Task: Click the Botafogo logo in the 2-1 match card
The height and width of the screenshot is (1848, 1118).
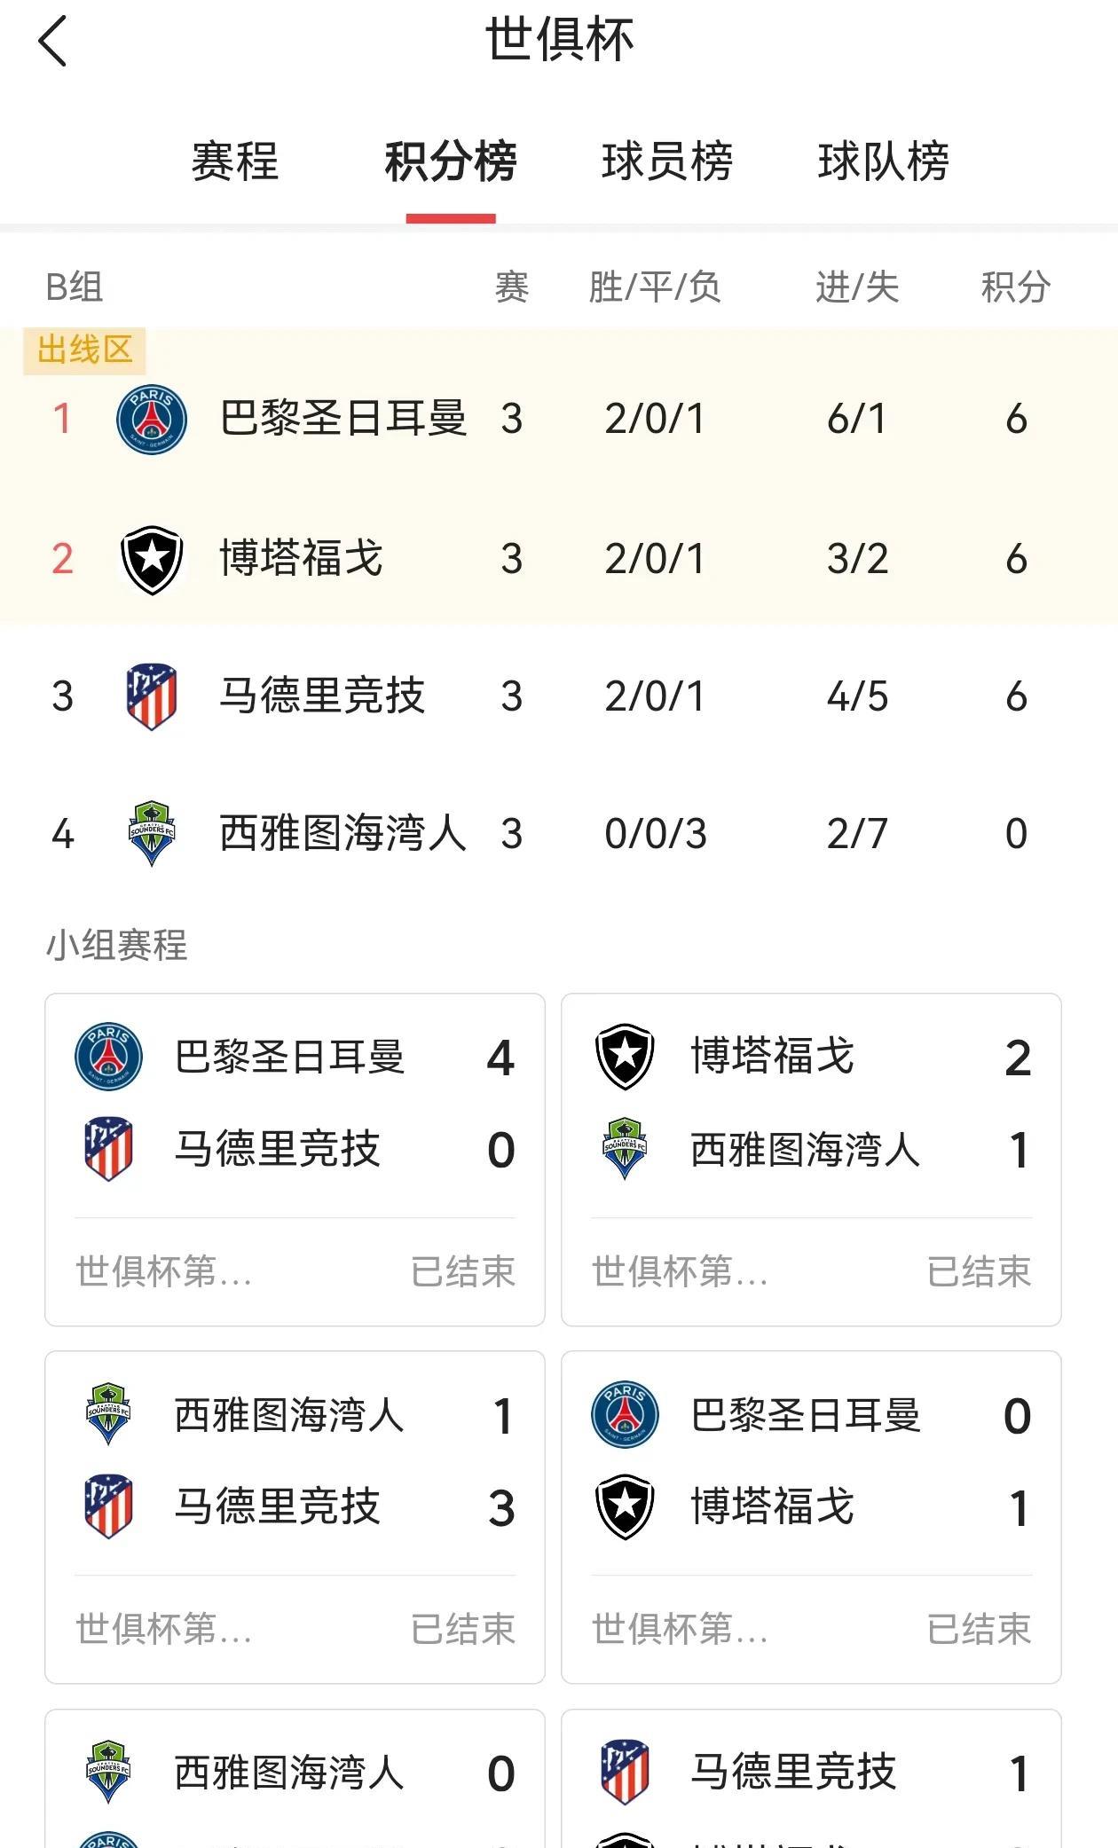Action: tap(625, 1057)
